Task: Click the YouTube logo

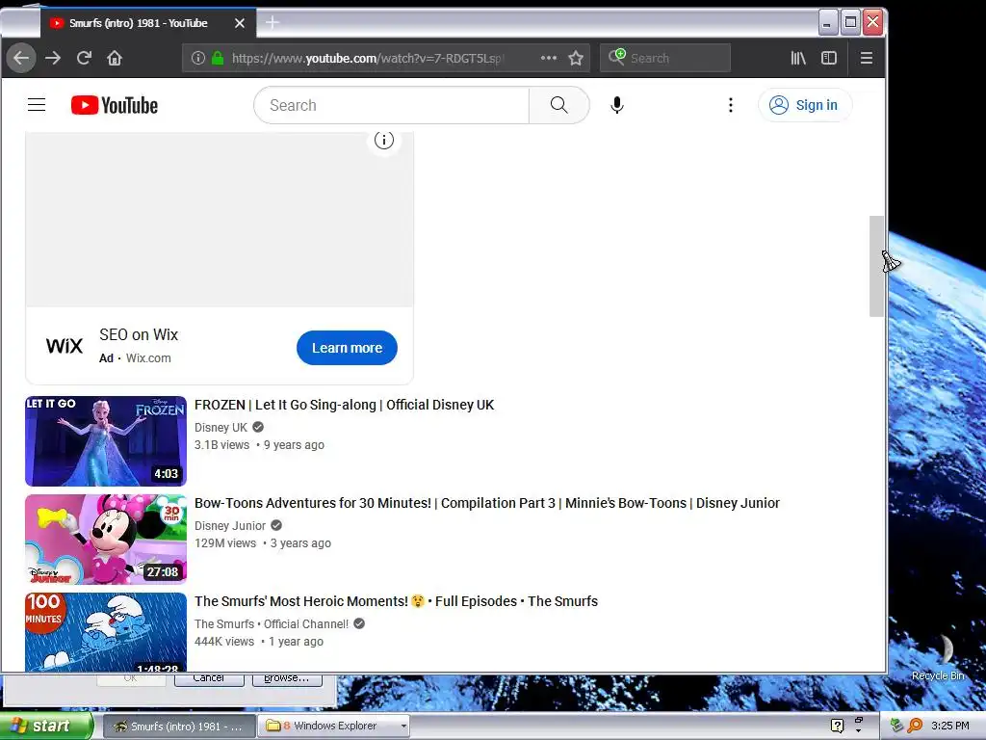Action: (x=115, y=105)
